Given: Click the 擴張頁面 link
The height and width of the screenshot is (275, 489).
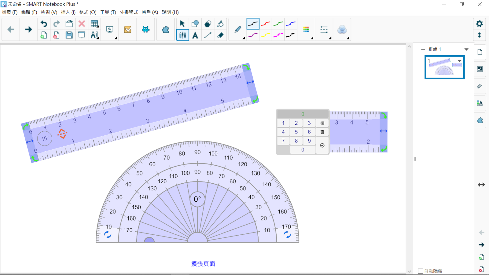Looking at the screenshot, I should tap(203, 264).
